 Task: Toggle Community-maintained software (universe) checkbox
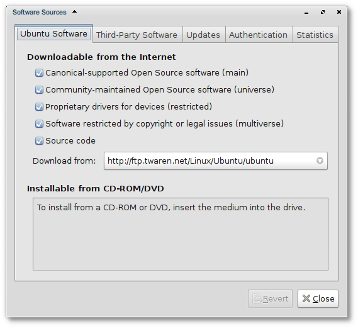point(39,90)
